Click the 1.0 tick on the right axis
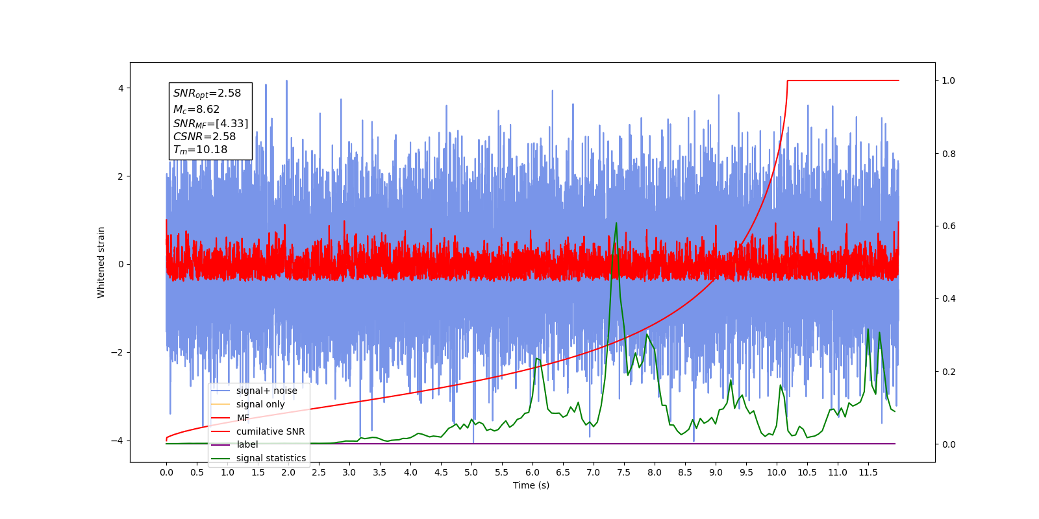 [949, 80]
